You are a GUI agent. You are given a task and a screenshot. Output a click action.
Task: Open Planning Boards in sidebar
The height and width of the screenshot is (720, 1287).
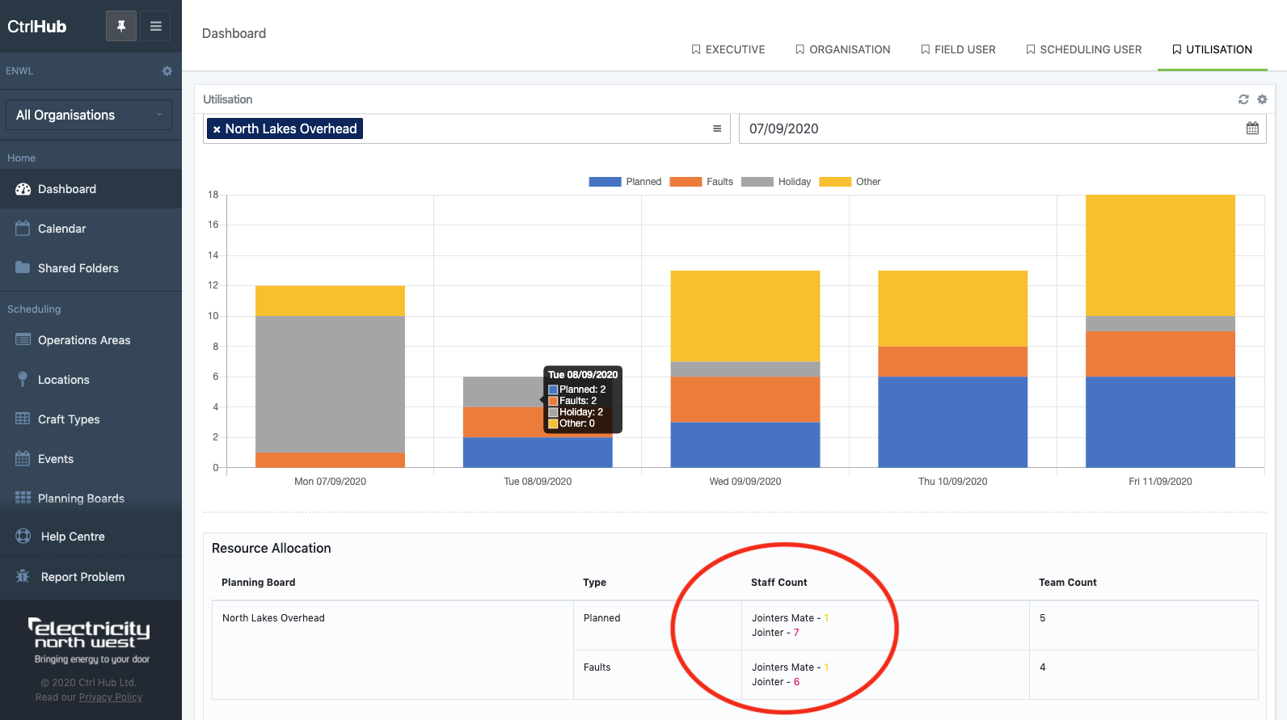81,499
